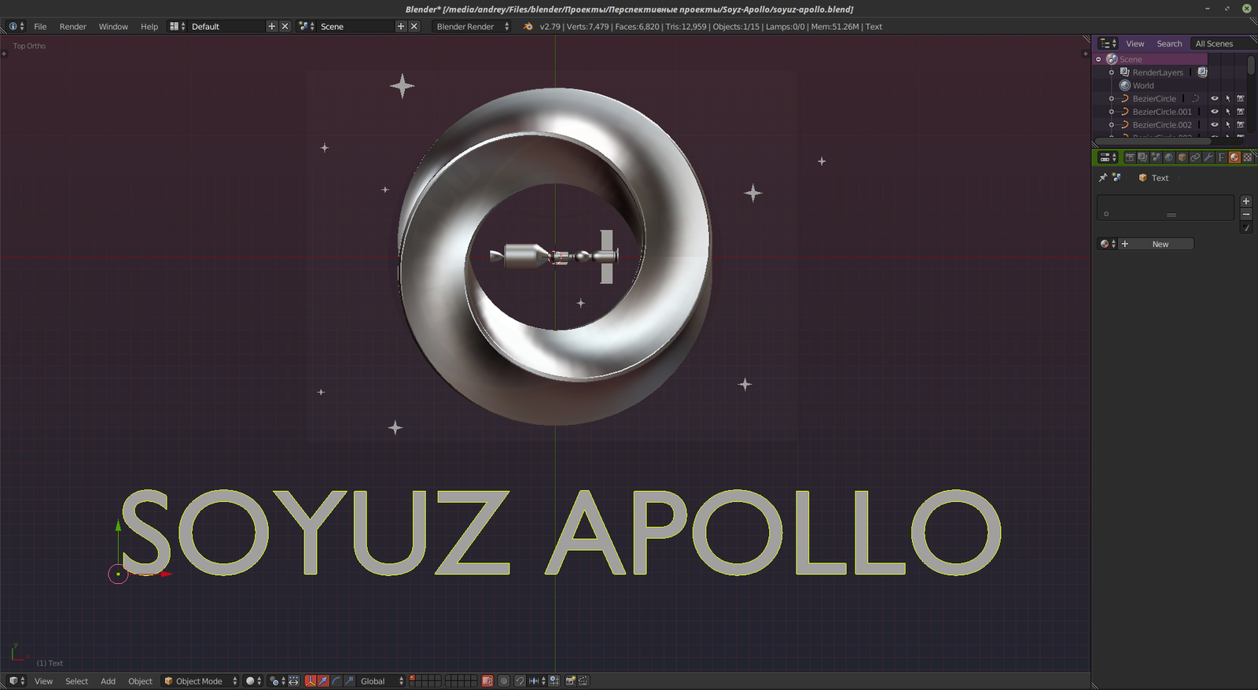This screenshot has width=1258, height=690.
Task: Toggle renderability camera of BezierCircle.002
Action: coord(1241,125)
